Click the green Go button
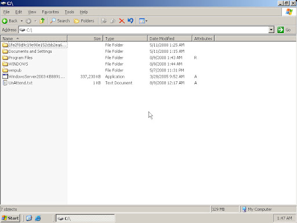297x223 pixels. pos(284,30)
